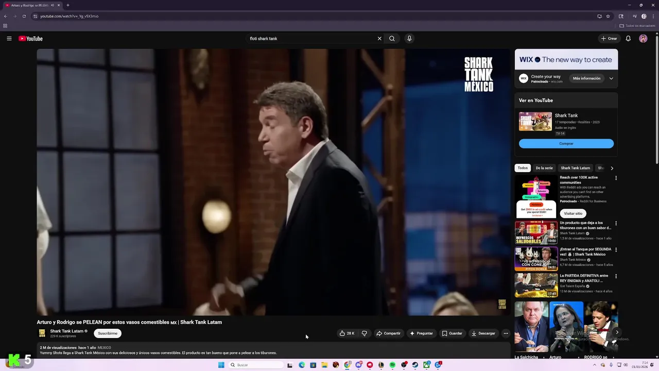
Task: Show hidden system tray icons chevron
Action: coord(595,365)
